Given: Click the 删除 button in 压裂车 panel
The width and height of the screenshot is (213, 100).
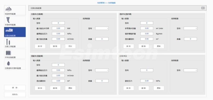Looking at the screenshot, I should [x=55, y=46].
